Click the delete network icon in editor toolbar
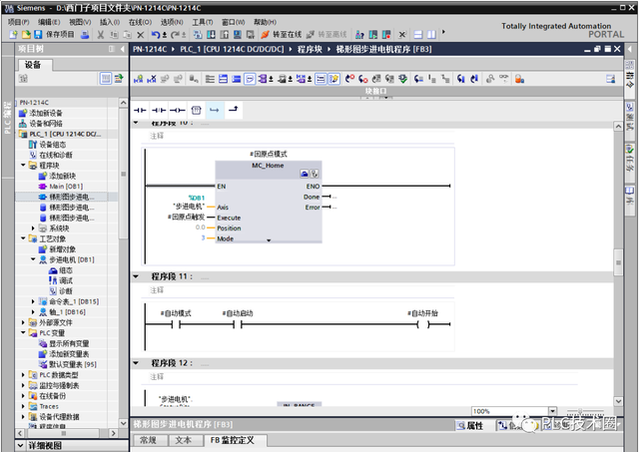Viewport: 639px width, 452px height. click(151, 79)
